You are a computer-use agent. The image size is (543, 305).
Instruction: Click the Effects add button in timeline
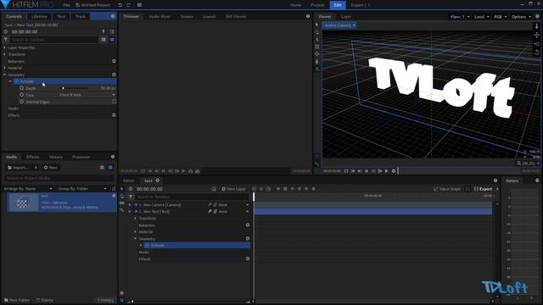pyautogui.click(x=248, y=258)
